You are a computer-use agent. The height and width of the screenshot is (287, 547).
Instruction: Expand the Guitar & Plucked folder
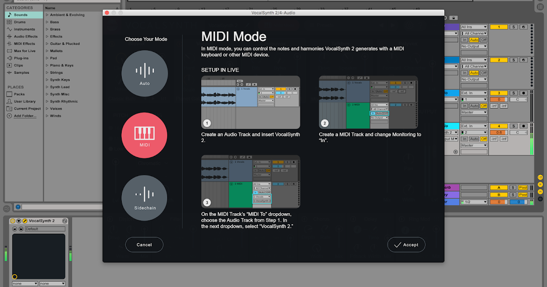47,44
